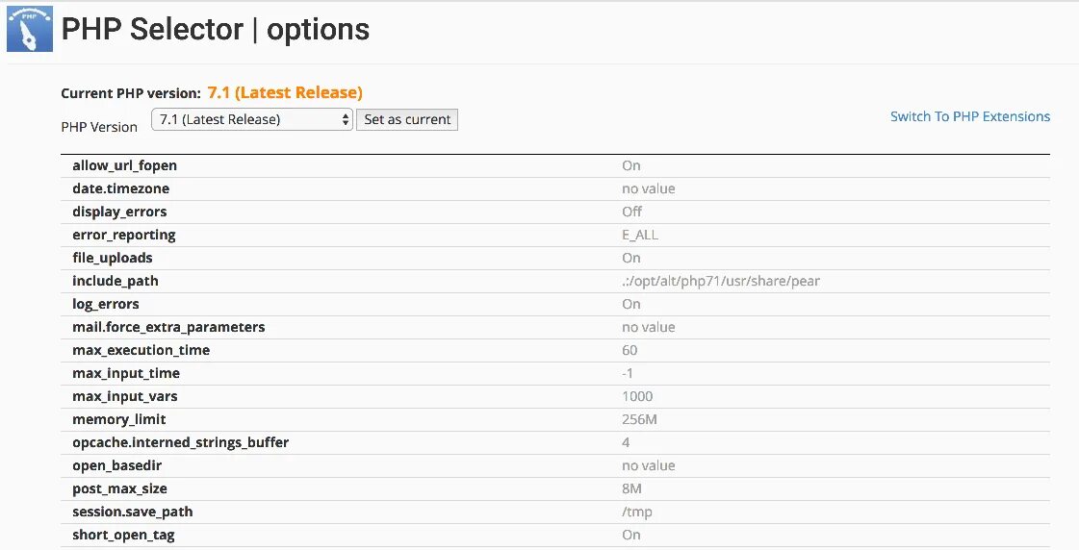Image resolution: width=1079 pixels, height=550 pixels.
Task: Edit the include_path value
Action: 720,281
